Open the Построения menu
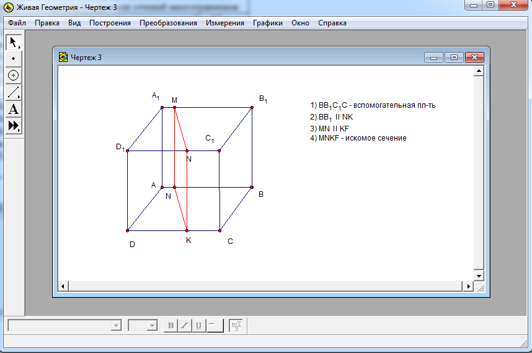The height and width of the screenshot is (353, 532). pos(110,23)
